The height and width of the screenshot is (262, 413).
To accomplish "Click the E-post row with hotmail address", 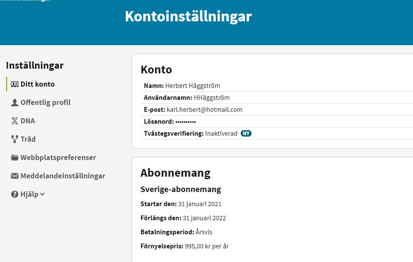I will [x=193, y=110].
